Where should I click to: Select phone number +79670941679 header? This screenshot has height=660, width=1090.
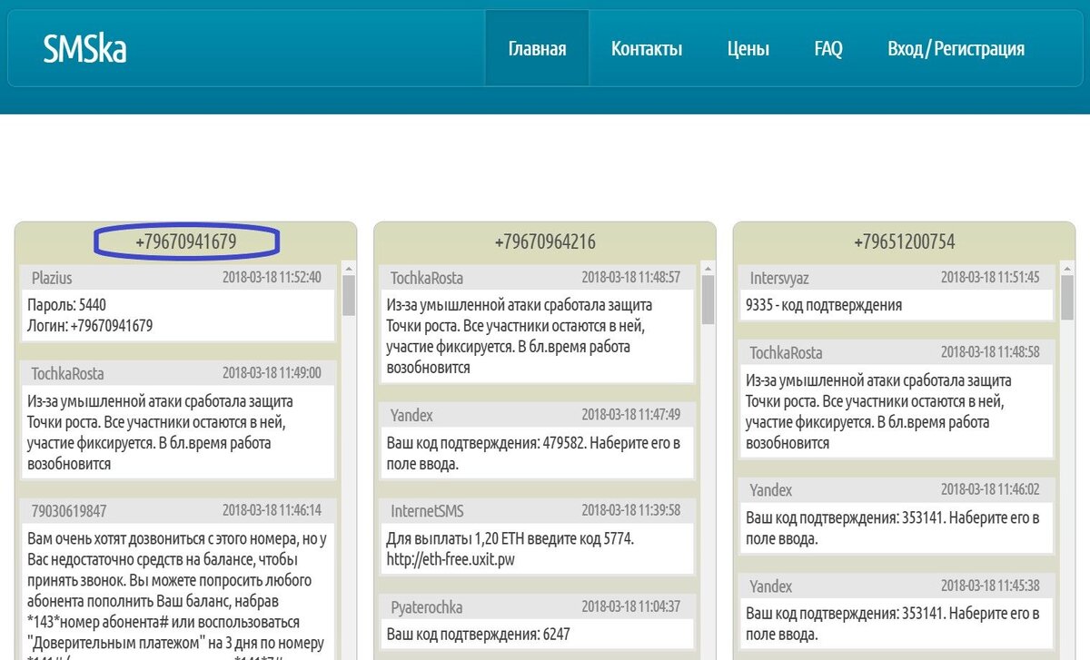186,241
